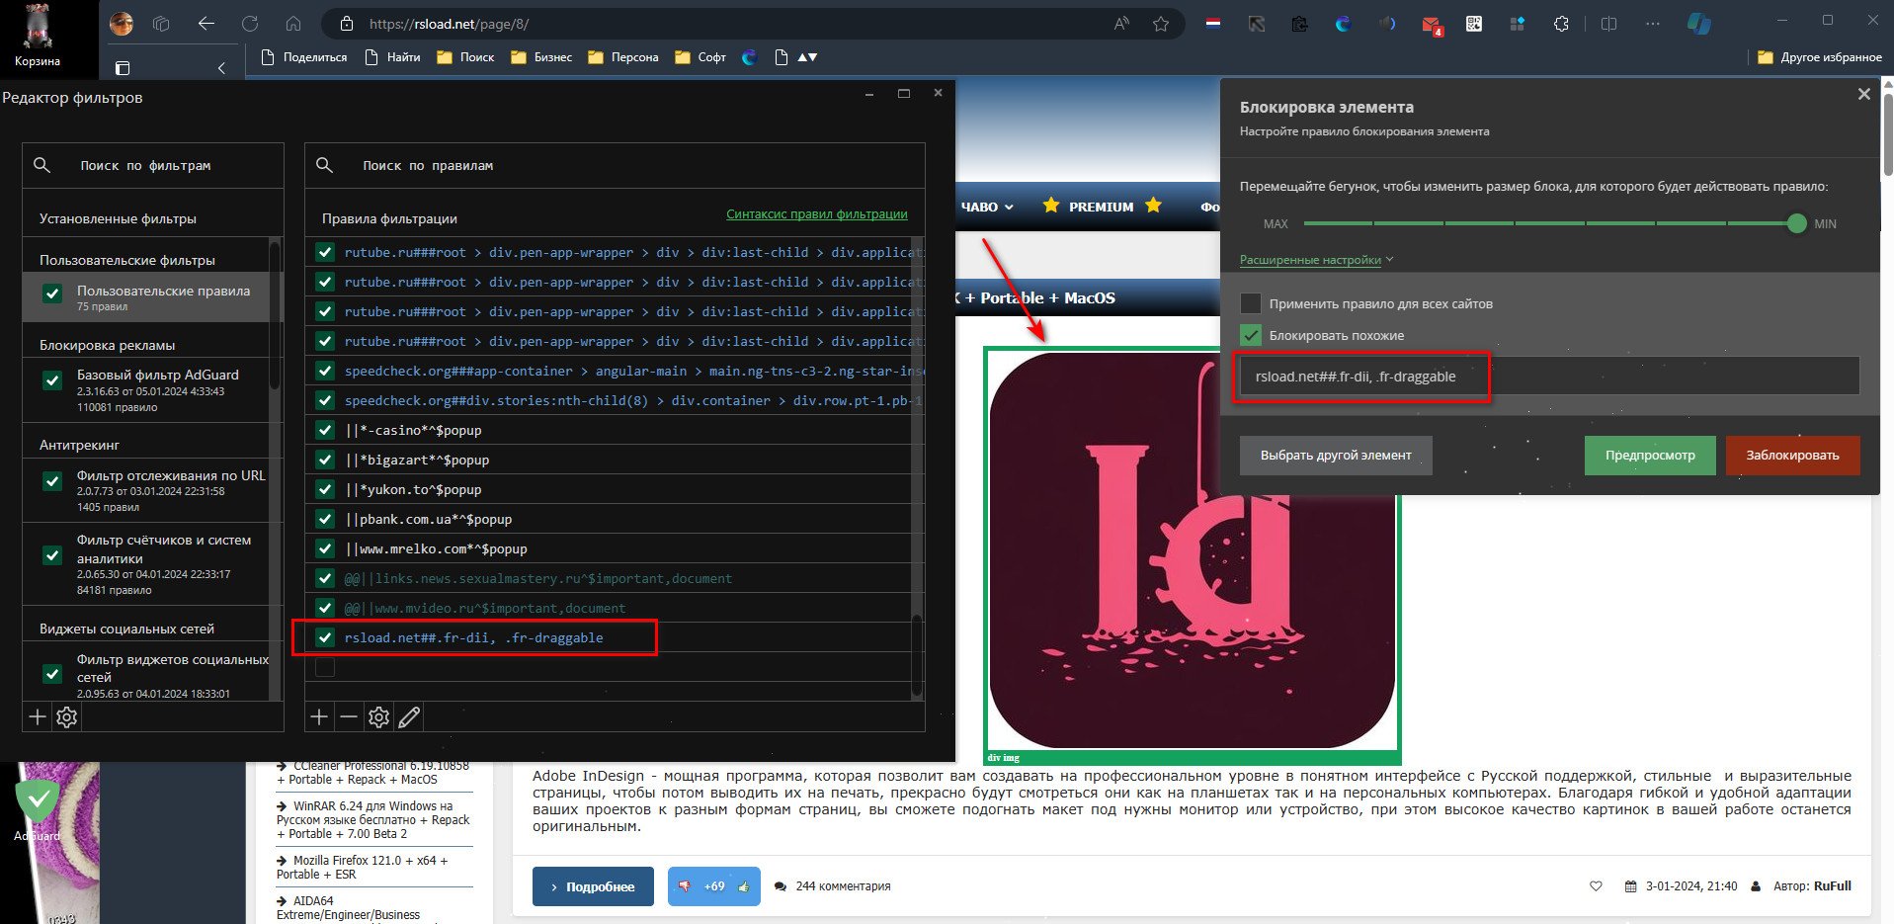Open rules editor with the pencil icon
Screen dimensions: 1894x924
tap(409, 717)
